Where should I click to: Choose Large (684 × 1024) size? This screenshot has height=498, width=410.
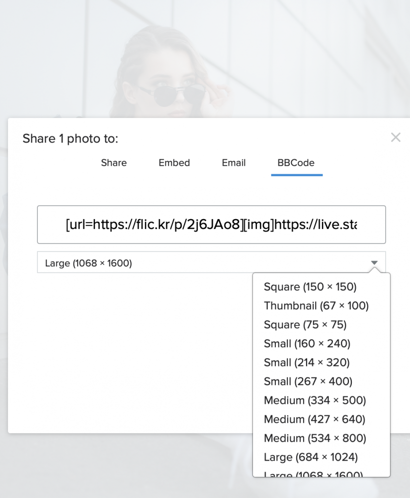pos(311,457)
